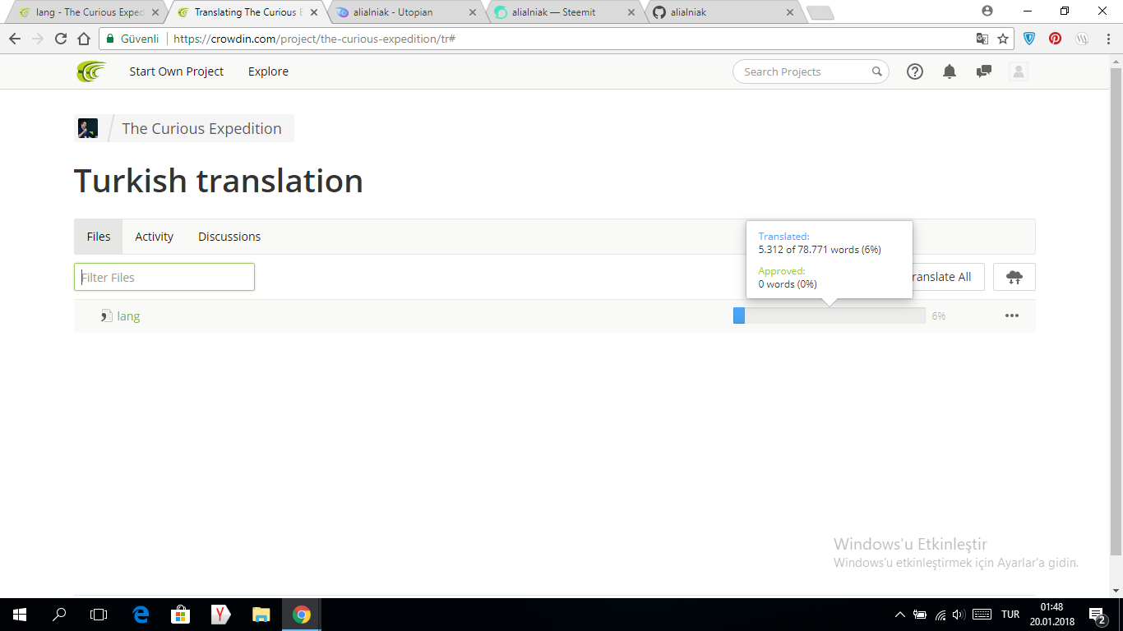Screen dimensions: 1123x631
Task: Open Microsoft Store from taskbar
Action: click(180, 615)
